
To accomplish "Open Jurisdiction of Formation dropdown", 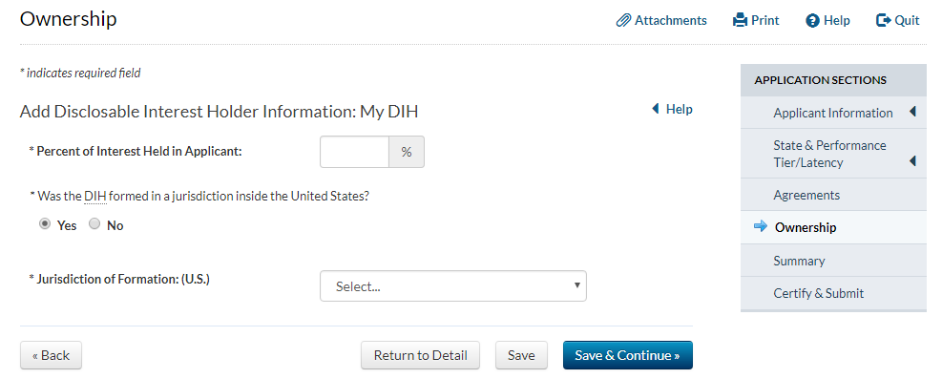I will click(x=453, y=285).
